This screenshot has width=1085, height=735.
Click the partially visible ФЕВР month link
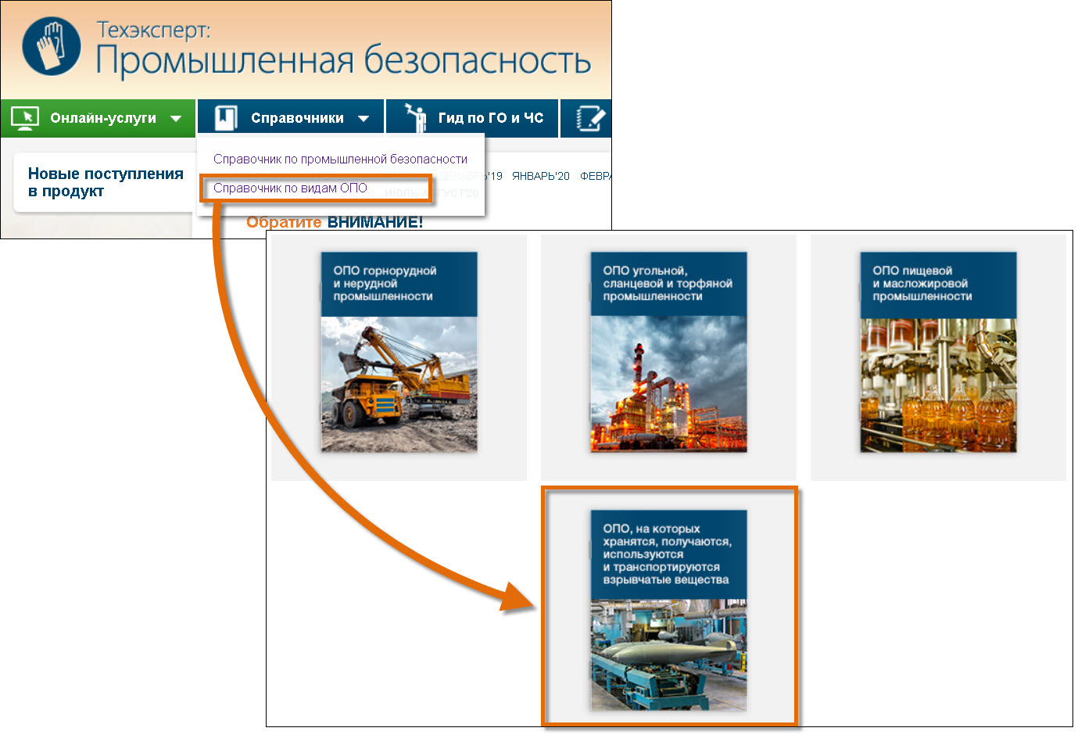coord(595,176)
